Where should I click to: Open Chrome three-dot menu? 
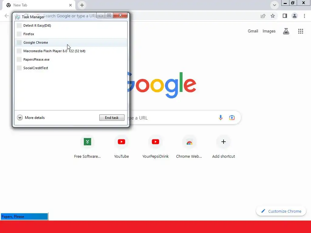[304, 16]
